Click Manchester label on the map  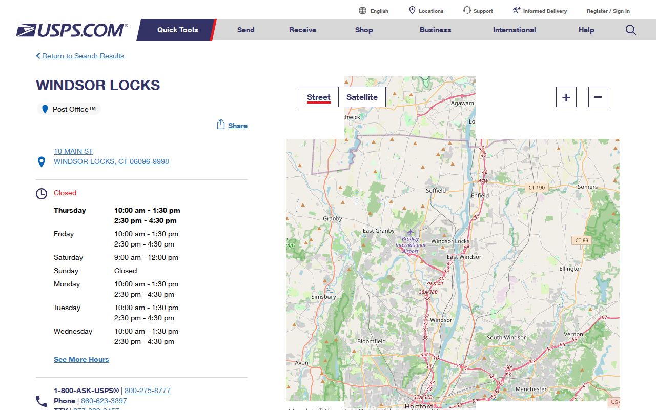531,389
